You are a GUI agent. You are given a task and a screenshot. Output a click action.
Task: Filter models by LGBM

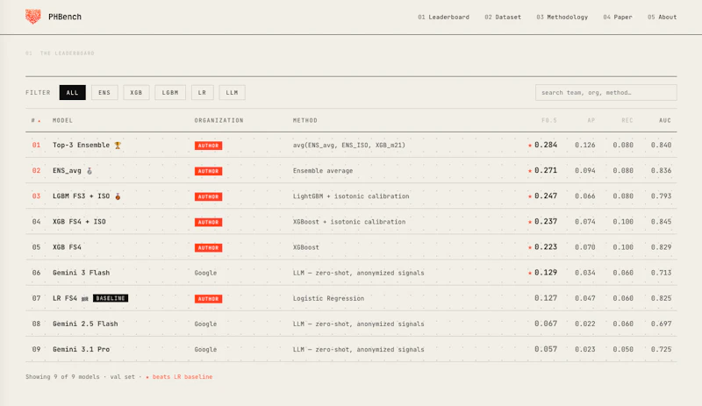tap(170, 93)
